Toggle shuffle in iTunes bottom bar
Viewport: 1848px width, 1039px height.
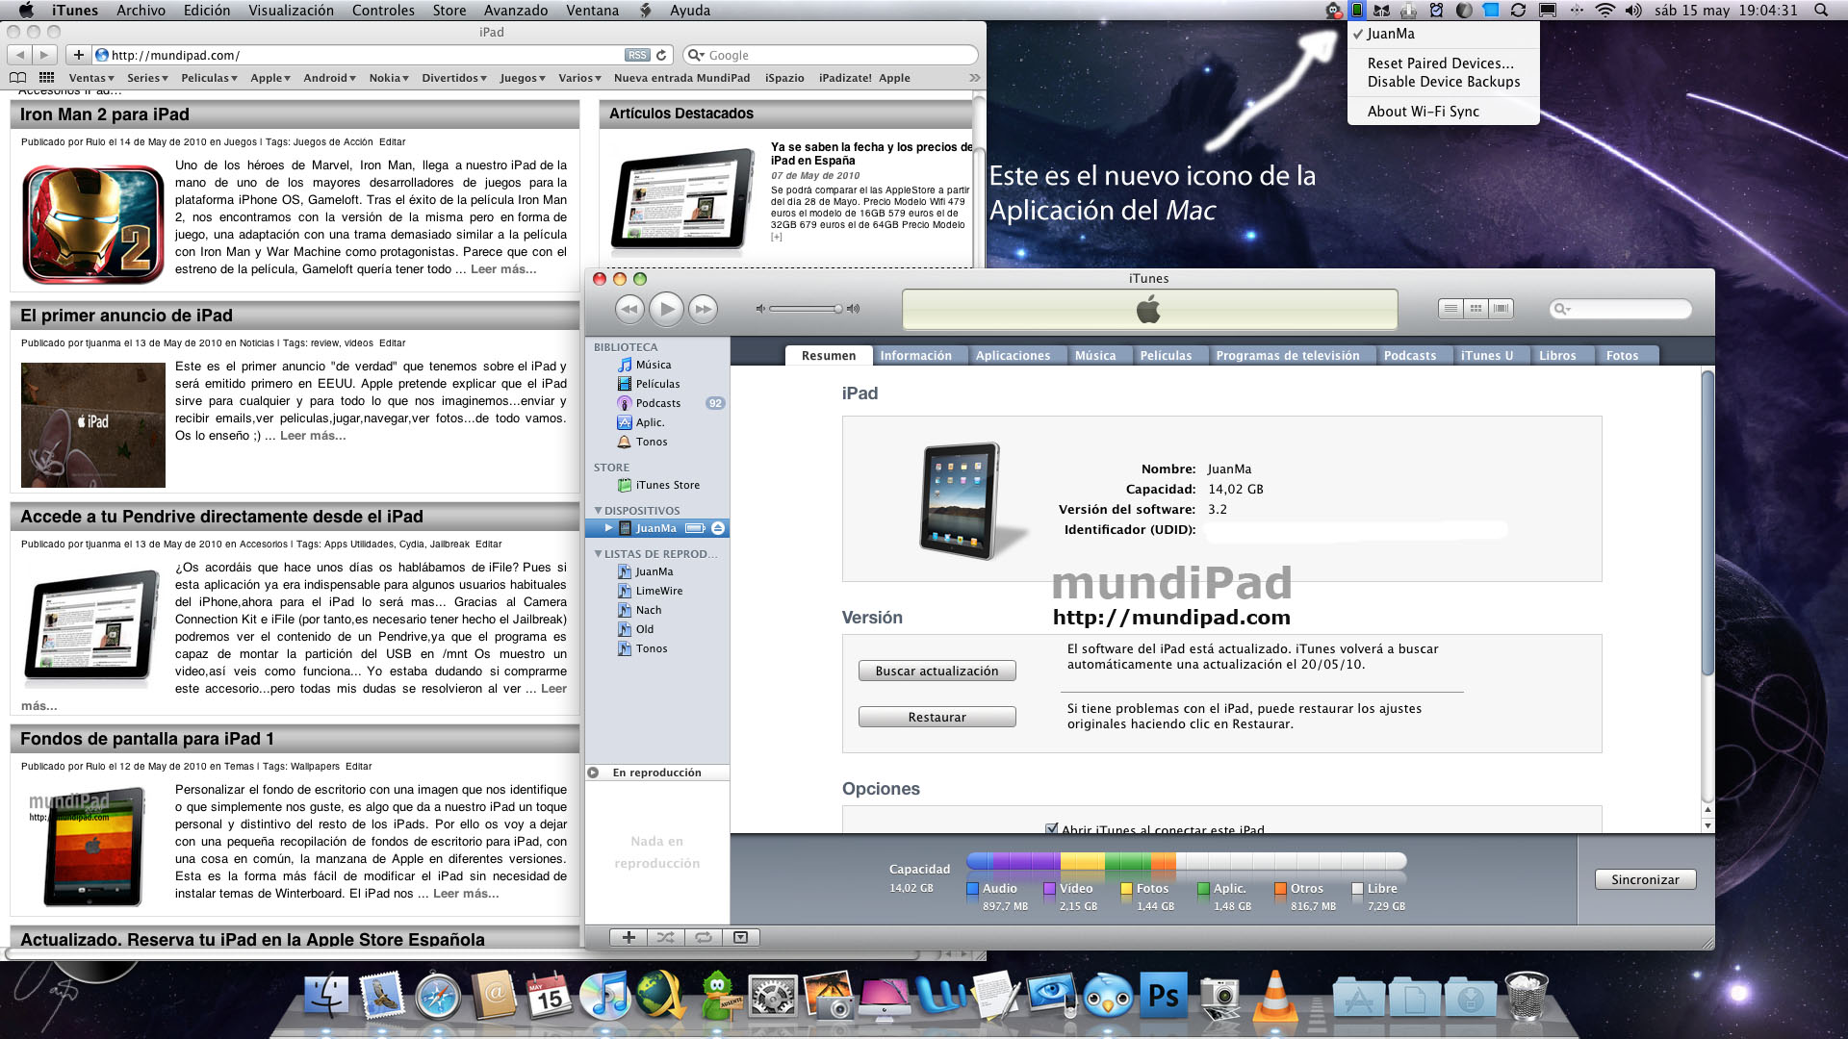(x=666, y=937)
